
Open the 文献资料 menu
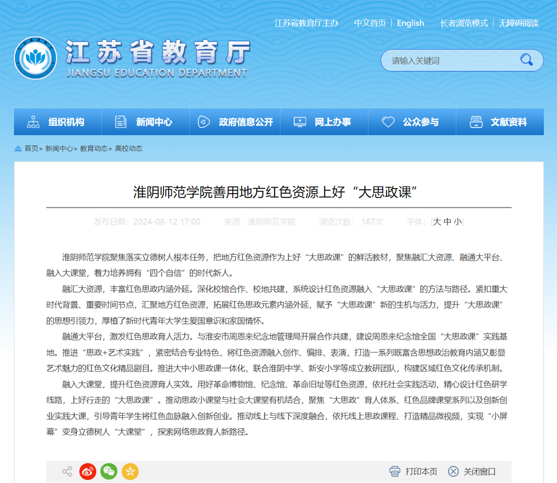click(x=500, y=122)
